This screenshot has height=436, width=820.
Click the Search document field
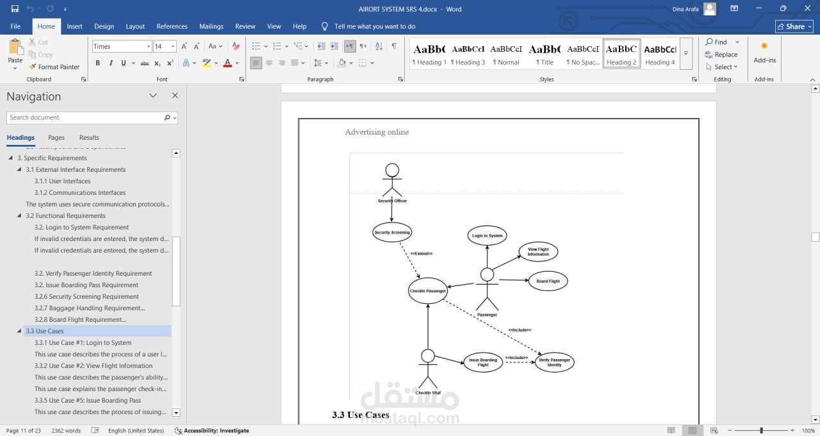click(x=86, y=118)
